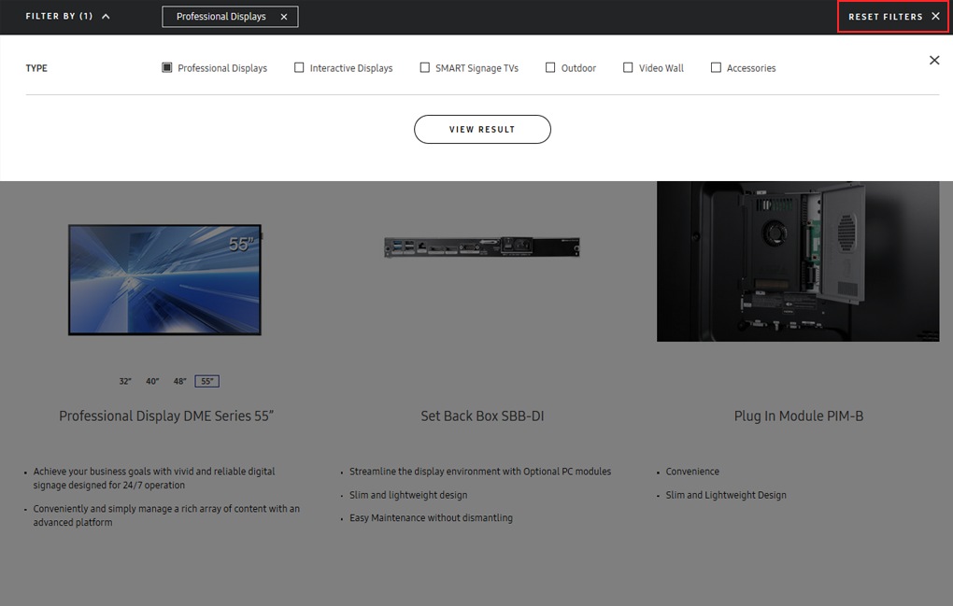Open the Plug In Module PIM-B title

(799, 416)
